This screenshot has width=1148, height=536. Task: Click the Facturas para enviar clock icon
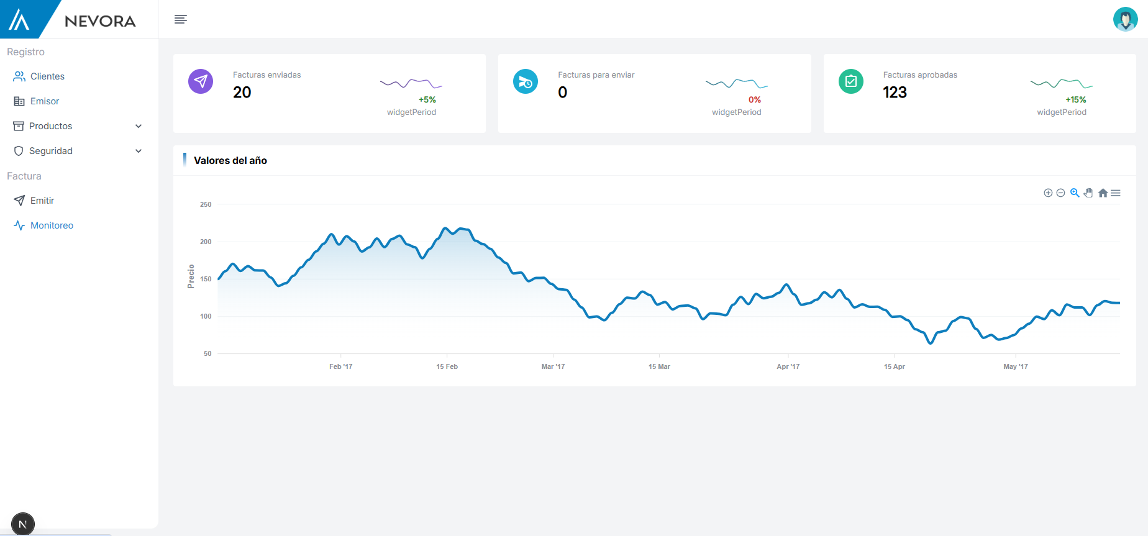[x=526, y=81]
